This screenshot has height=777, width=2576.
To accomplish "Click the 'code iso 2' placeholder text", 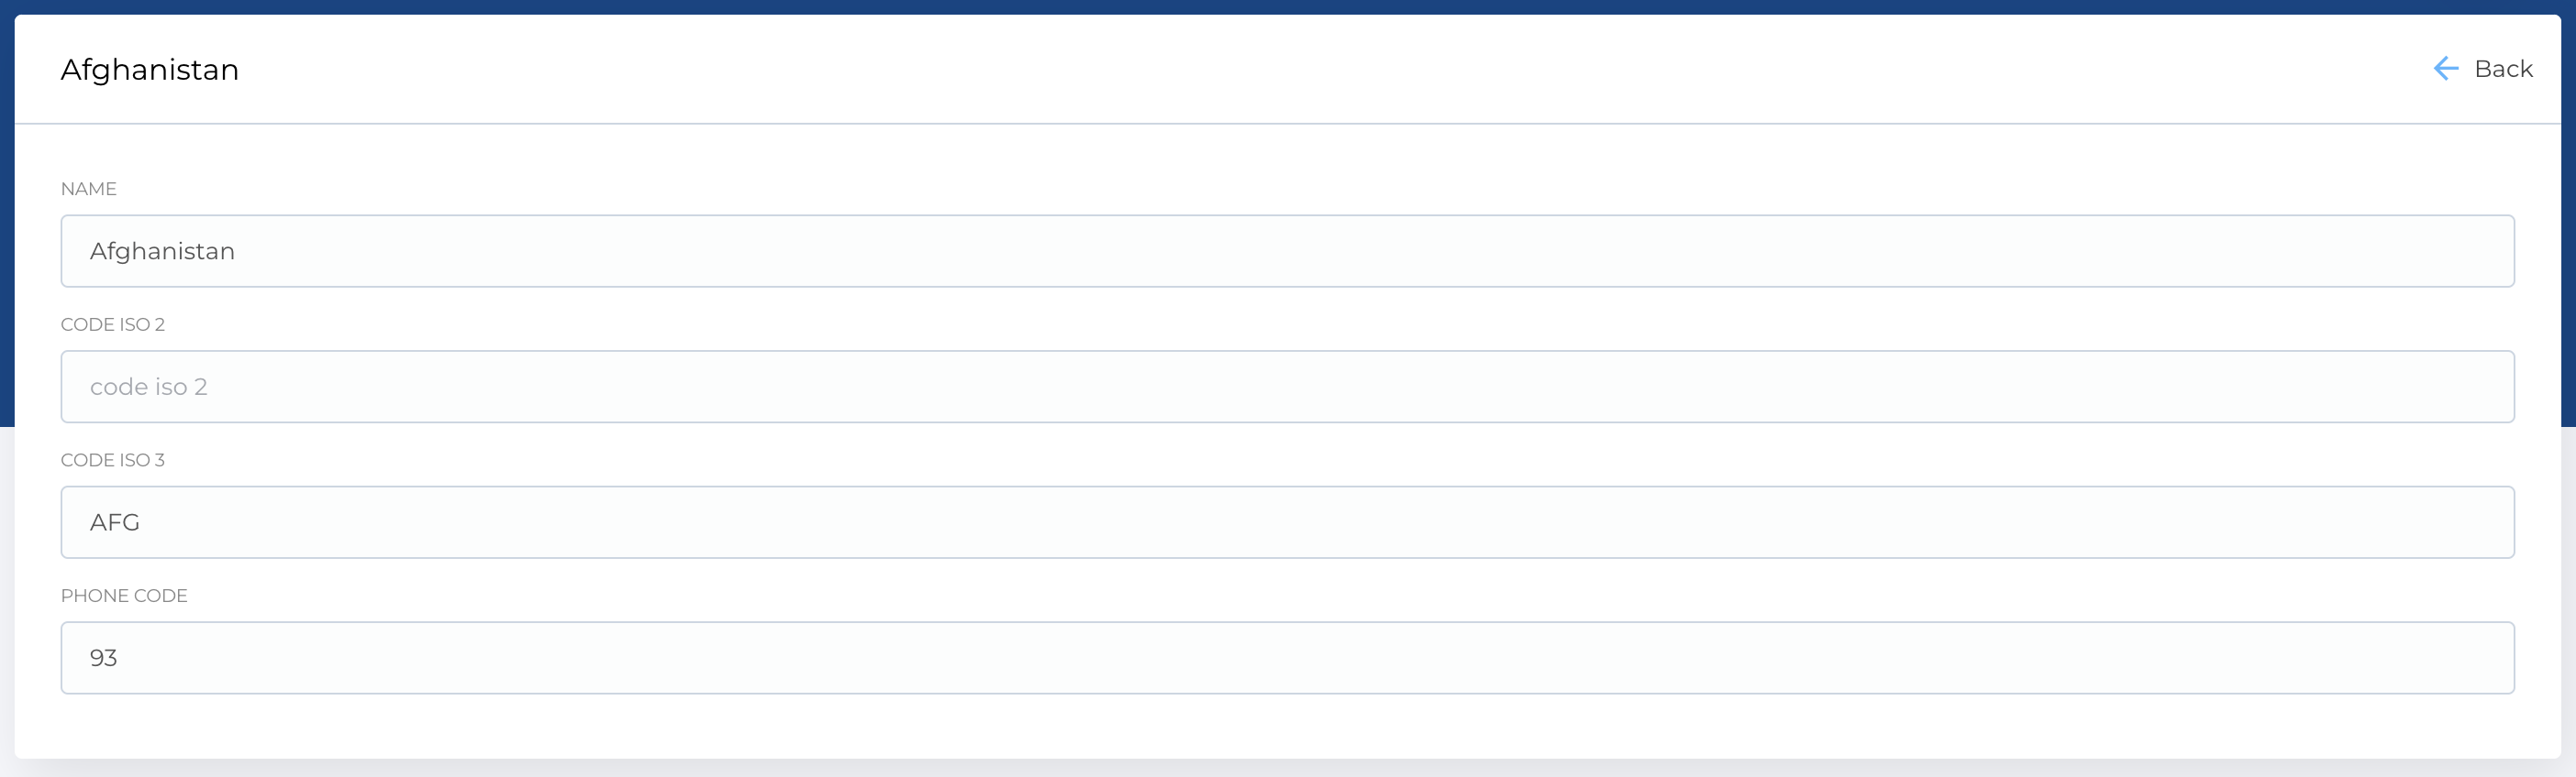I will tap(149, 388).
